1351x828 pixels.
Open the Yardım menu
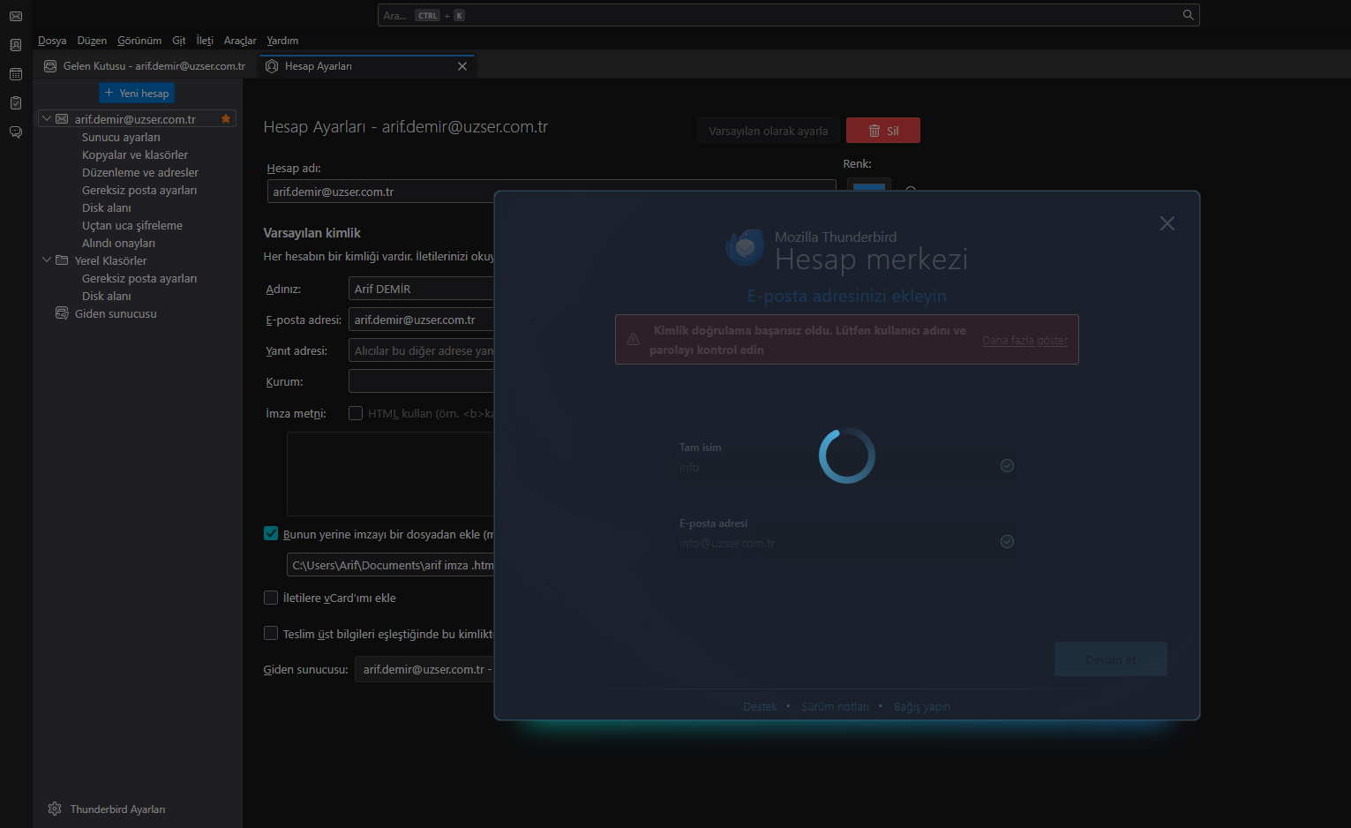(x=282, y=41)
